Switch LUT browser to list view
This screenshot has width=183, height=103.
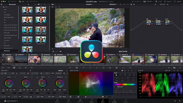pyautogui.click(x=42, y=4)
